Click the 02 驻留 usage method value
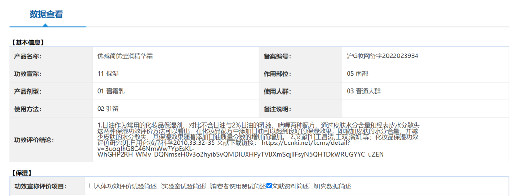The image size is (517, 196). tap(108, 109)
